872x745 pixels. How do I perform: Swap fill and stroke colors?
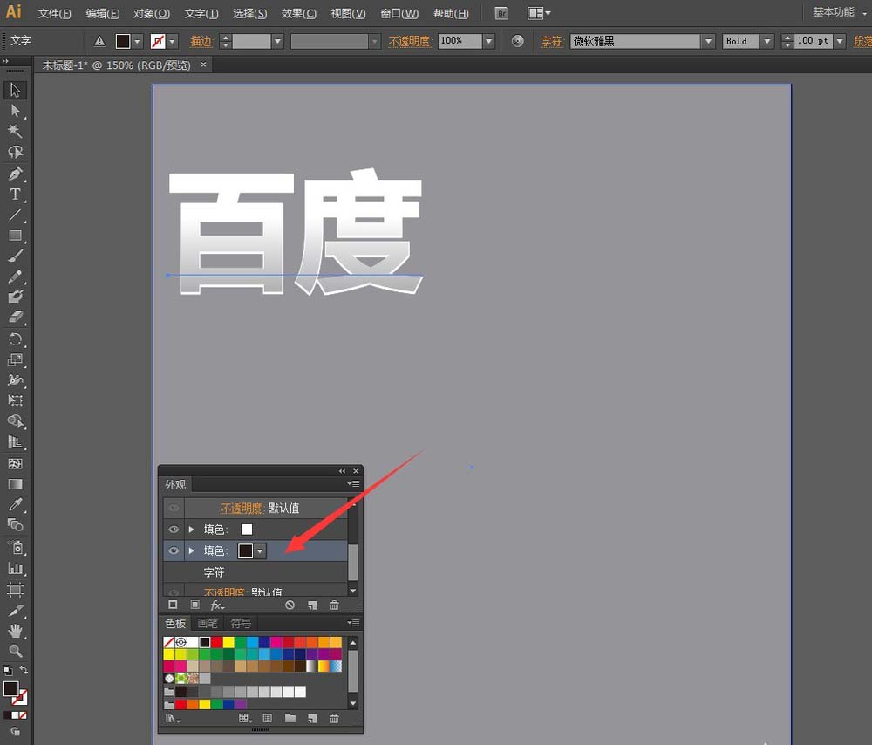click(x=24, y=671)
